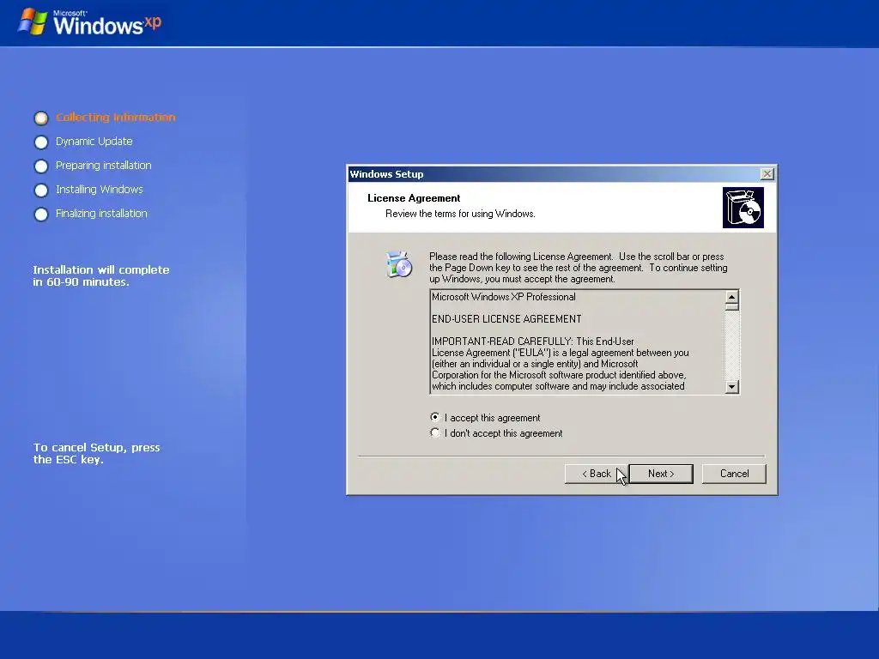879x659 pixels.
Task: Click the CD install icon beside the instructions
Action: (399, 264)
